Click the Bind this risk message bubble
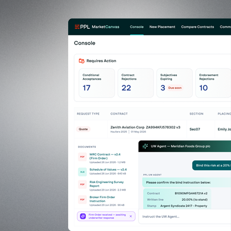The width and height of the screenshot is (231, 231). click(211, 165)
